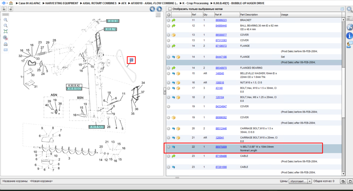Click box icon on part 86580877 row
The width and height of the screenshot is (353, 191).
tap(174, 35)
